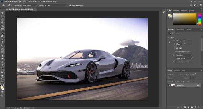Collapse the Canvas section
Image resolution: width=203 pixels, height=109 pixels.
[168, 38]
